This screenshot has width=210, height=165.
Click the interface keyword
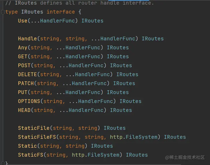[61, 12]
